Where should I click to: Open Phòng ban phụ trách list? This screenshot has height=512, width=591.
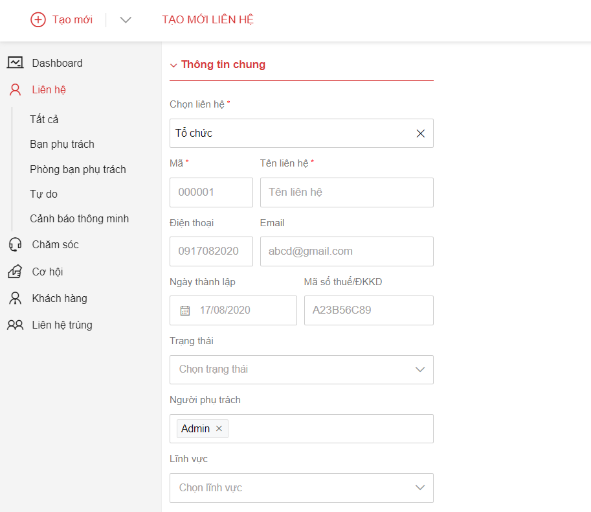tap(78, 169)
